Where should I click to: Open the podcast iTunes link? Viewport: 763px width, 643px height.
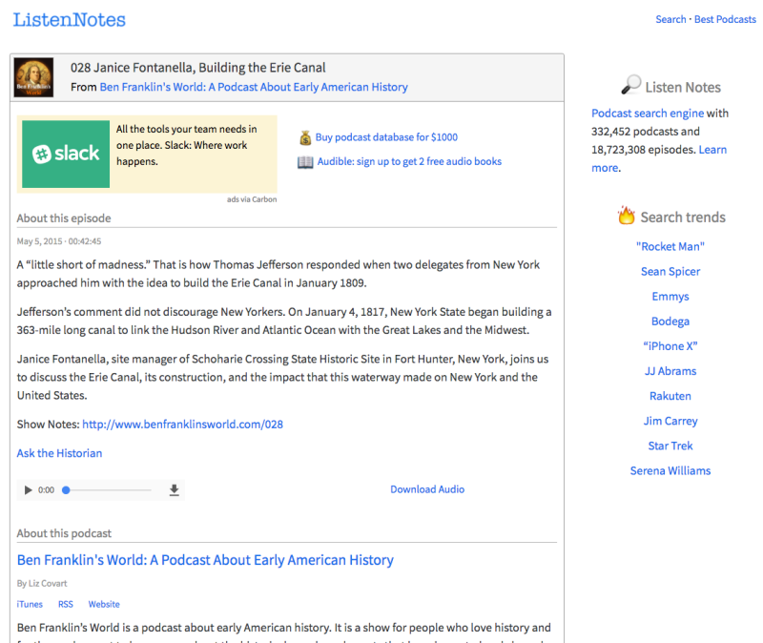coord(30,604)
